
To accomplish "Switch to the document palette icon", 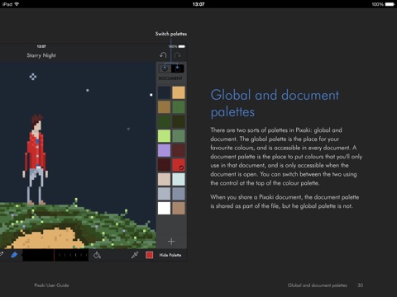I will pos(178,68).
